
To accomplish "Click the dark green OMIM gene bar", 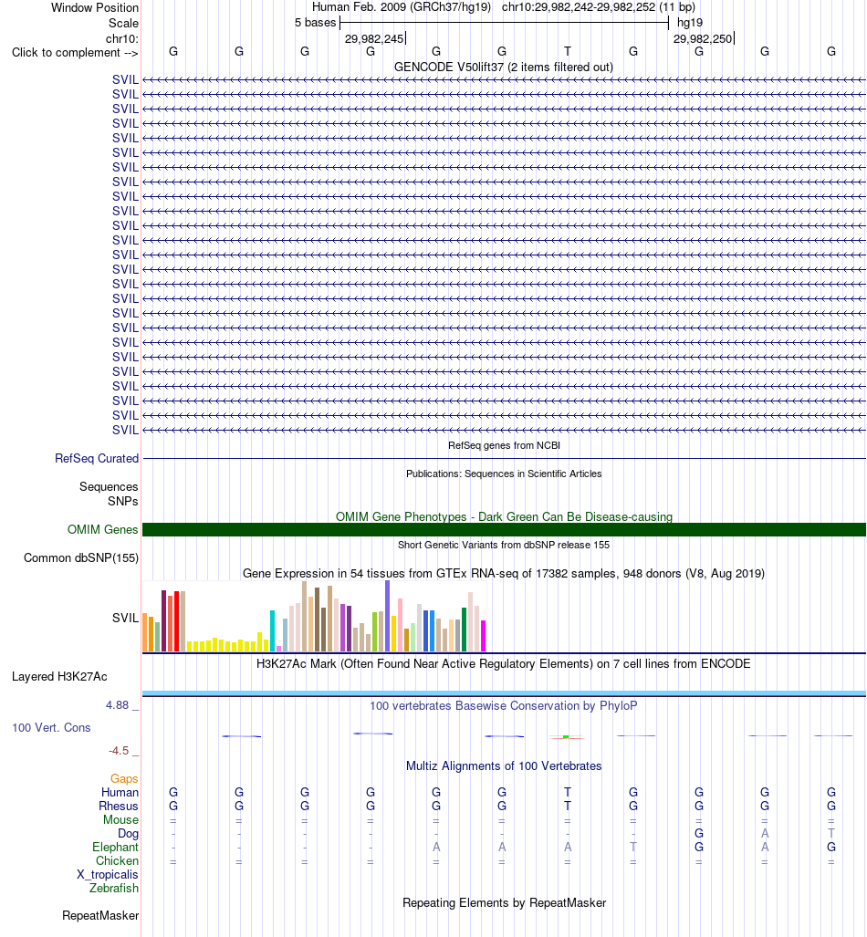I will click(x=504, y=529).
